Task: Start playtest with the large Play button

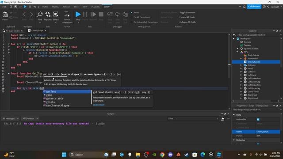Action: coord(78,14)
